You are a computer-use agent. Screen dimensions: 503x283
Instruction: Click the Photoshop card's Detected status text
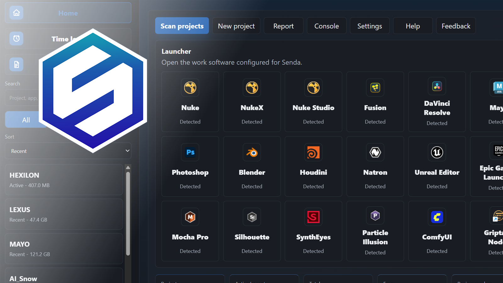click(x=190, y=186)
